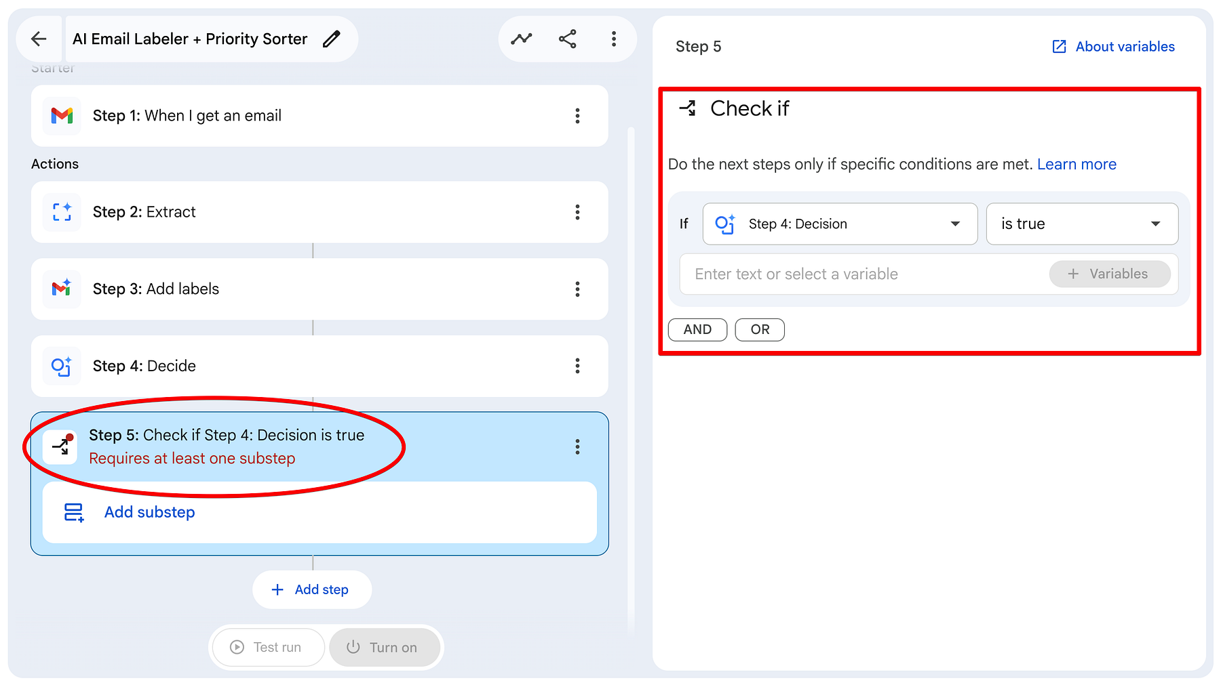Select Step 1: When I get an email
This screenshot has width=1221, height=689.
(x=319, y=116)
